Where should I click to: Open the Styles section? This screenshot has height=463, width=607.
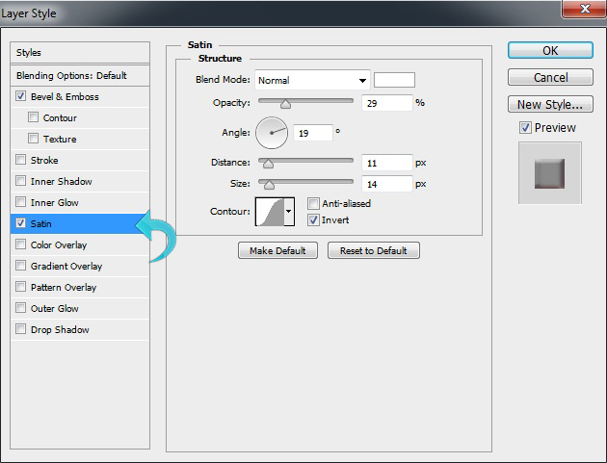pos(80,52)
